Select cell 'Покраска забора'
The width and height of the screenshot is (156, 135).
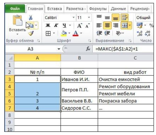(x=126, y=101)
